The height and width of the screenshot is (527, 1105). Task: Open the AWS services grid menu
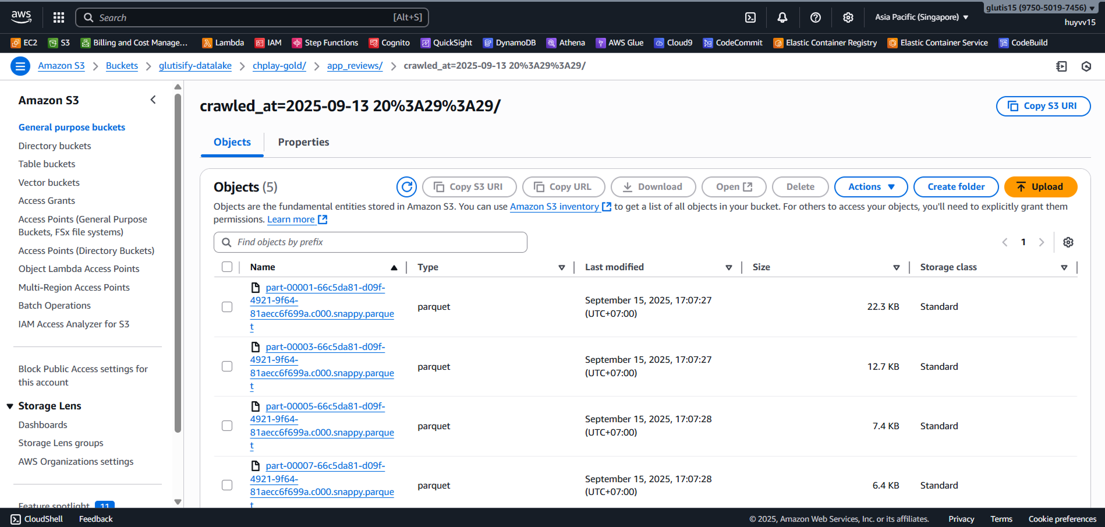pos(59,17)
